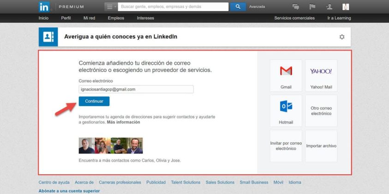The width and height of the screenshot is (389, 194).
Task: Open Móvil footer link
Action: 278,183
